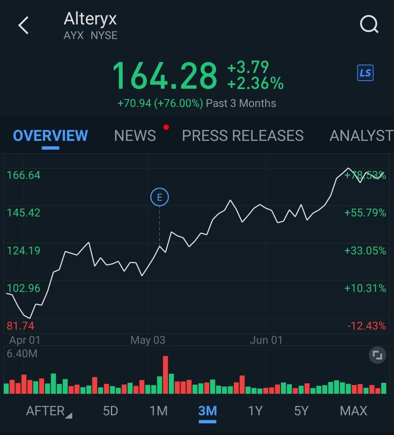Tap the +3.79 daily change text
The height and width of the screenshot is (435, 394).
248,67
